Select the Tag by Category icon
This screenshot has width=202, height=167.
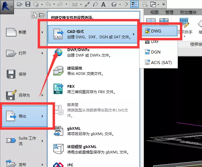95,5
